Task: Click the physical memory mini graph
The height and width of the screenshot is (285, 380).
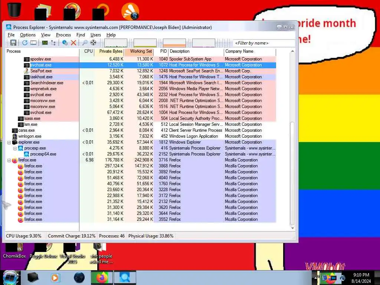Action: click(174, 43)
